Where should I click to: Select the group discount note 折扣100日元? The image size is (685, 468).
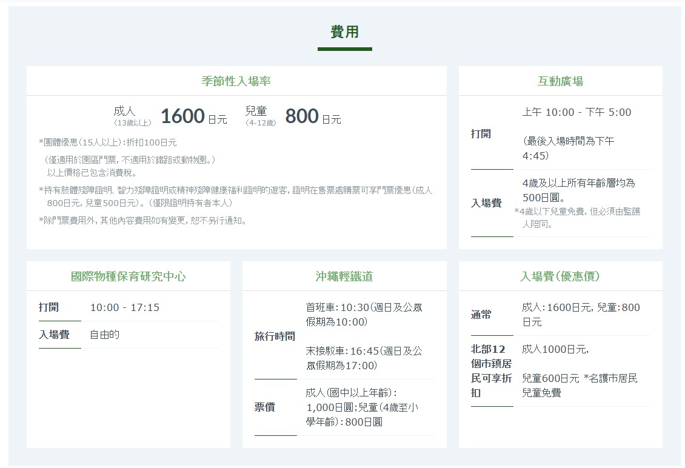[x=107, y=142]
